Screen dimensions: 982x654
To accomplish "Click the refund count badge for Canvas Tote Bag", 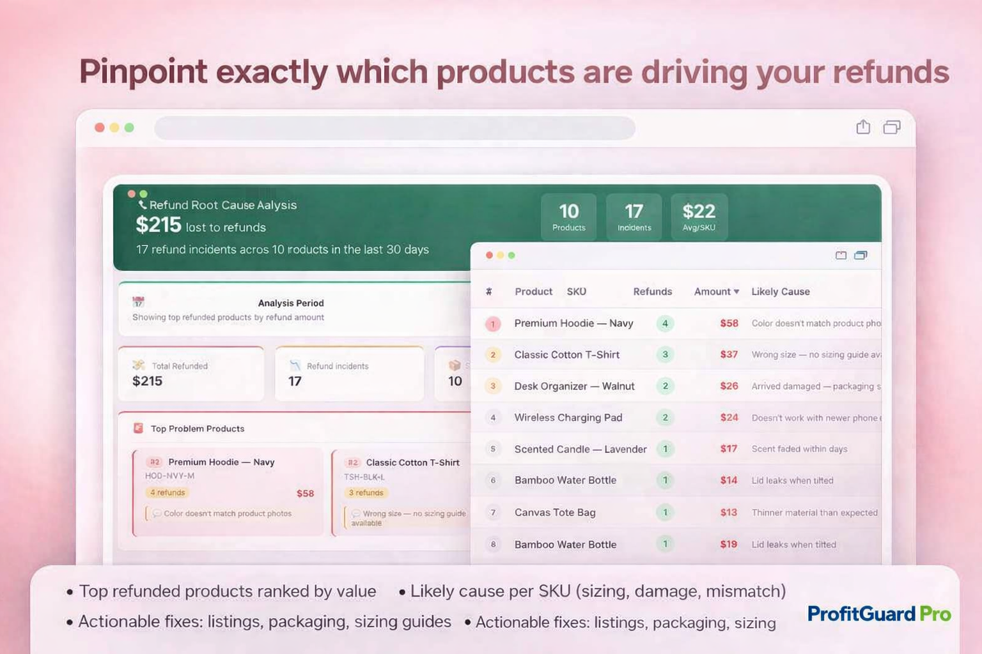I will click(665, 512).
